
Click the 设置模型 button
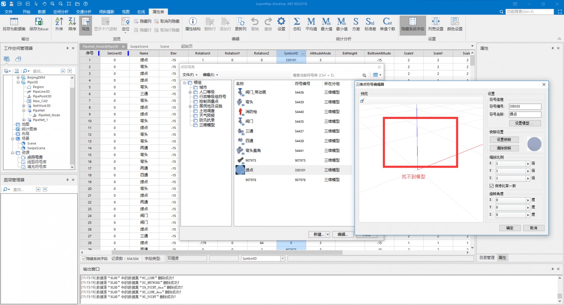(x=525, y=123)
